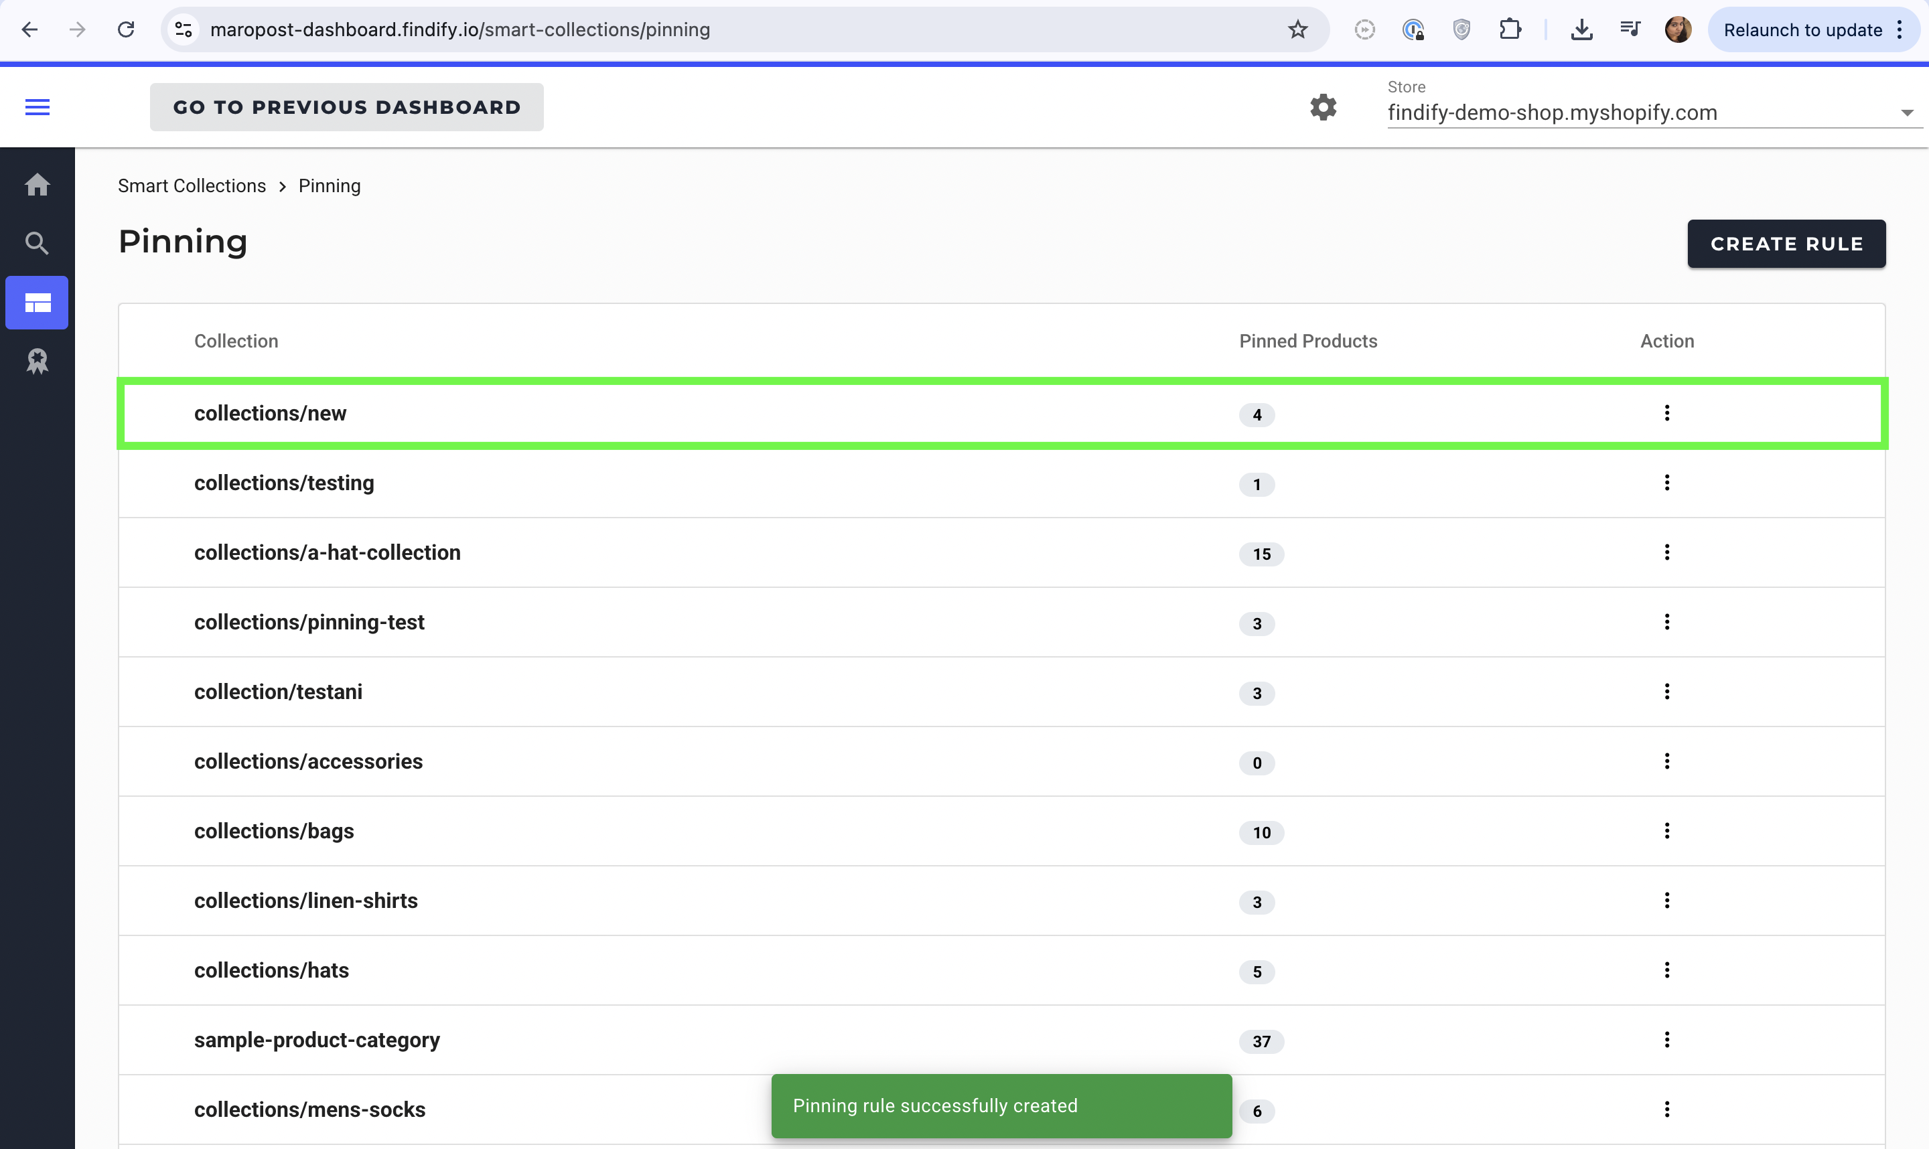Click the collections/accessories name
The width and height of the screenshot is (1929, 1149).
(308, 761)
